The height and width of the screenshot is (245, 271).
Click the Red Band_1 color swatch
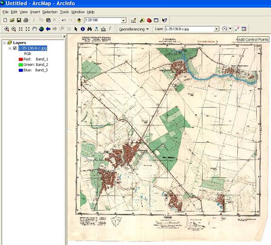point(20,59)
